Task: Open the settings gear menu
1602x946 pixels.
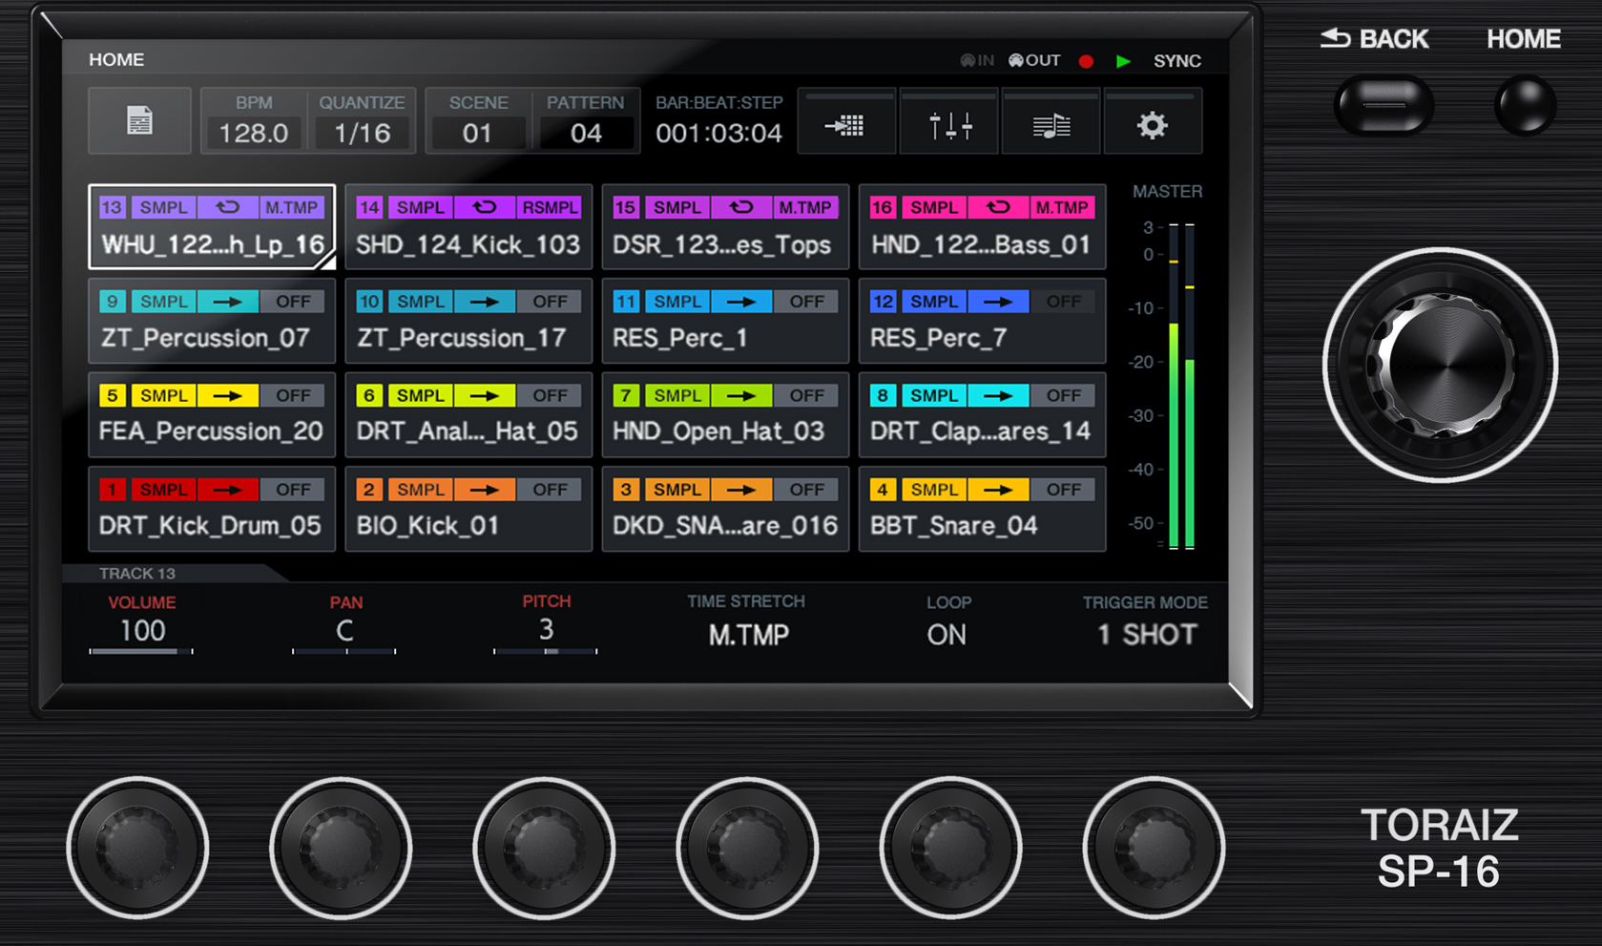Action: point(1154,121)
